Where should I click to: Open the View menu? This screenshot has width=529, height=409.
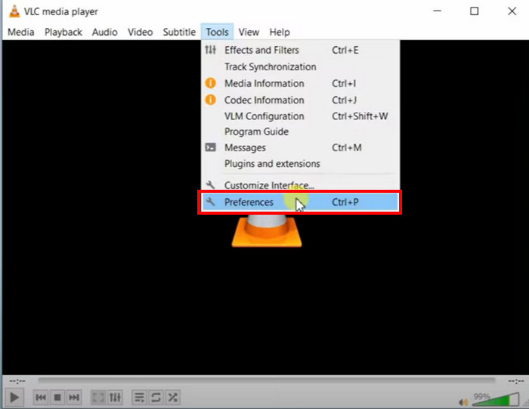[x=249, y=32]
